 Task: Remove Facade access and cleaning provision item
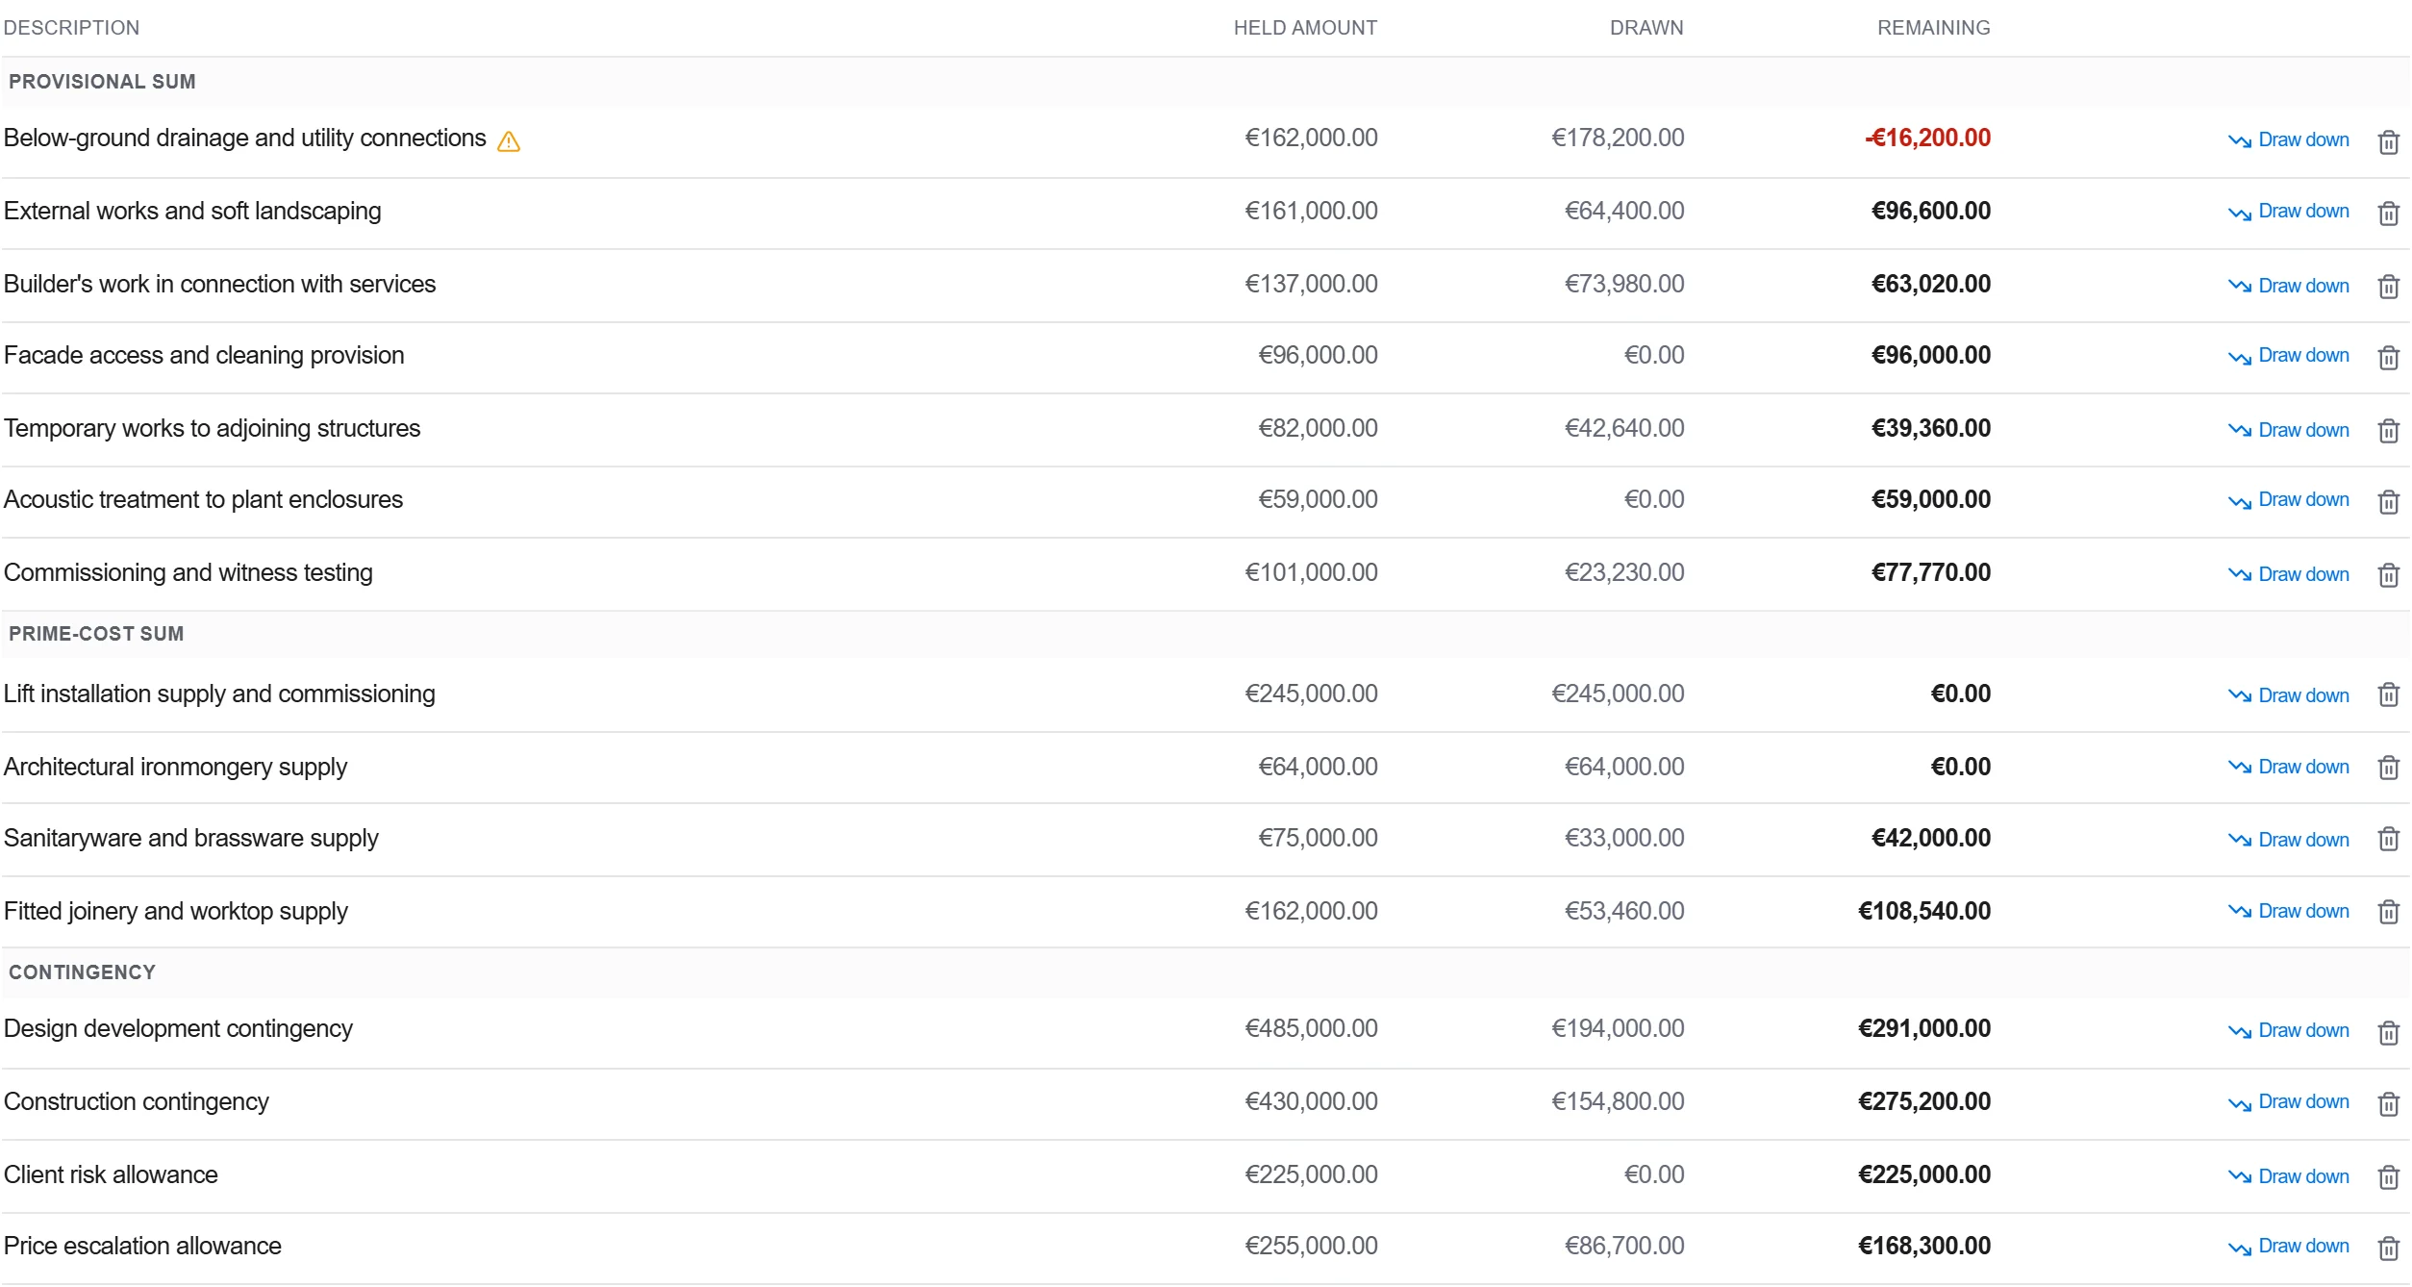(x=2388, y=358)
